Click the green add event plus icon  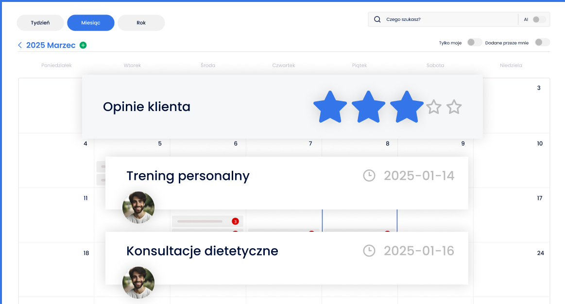[x=83, y=45]
